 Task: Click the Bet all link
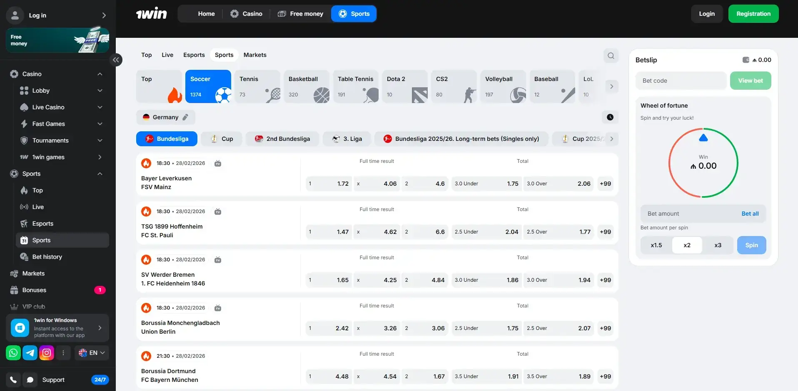(x=750, y=214)
